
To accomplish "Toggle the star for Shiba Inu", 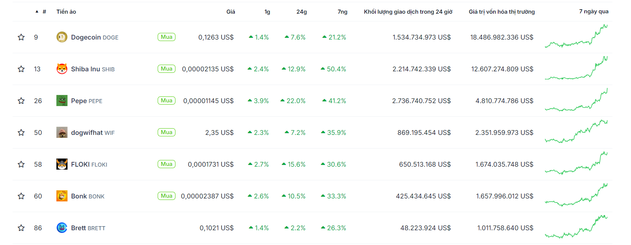I will (21, 69).
